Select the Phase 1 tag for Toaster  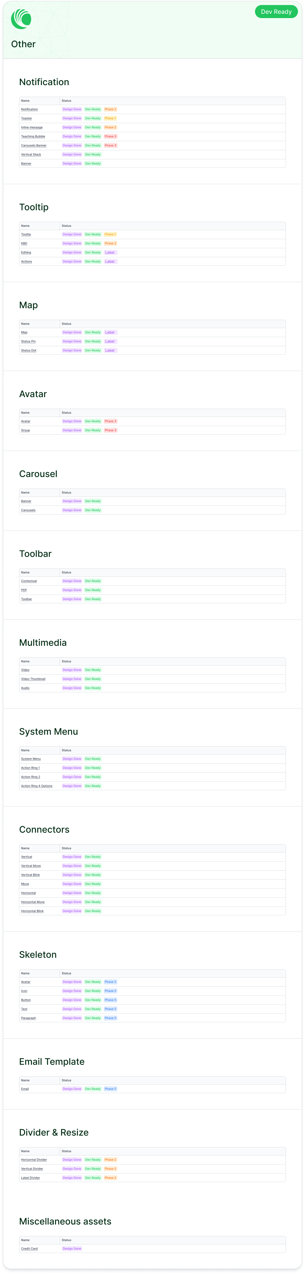(x=110, y=119)
